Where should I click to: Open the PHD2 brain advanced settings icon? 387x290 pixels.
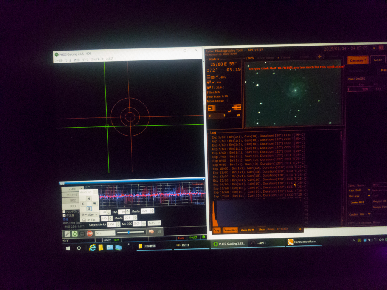tap(151, 232)
